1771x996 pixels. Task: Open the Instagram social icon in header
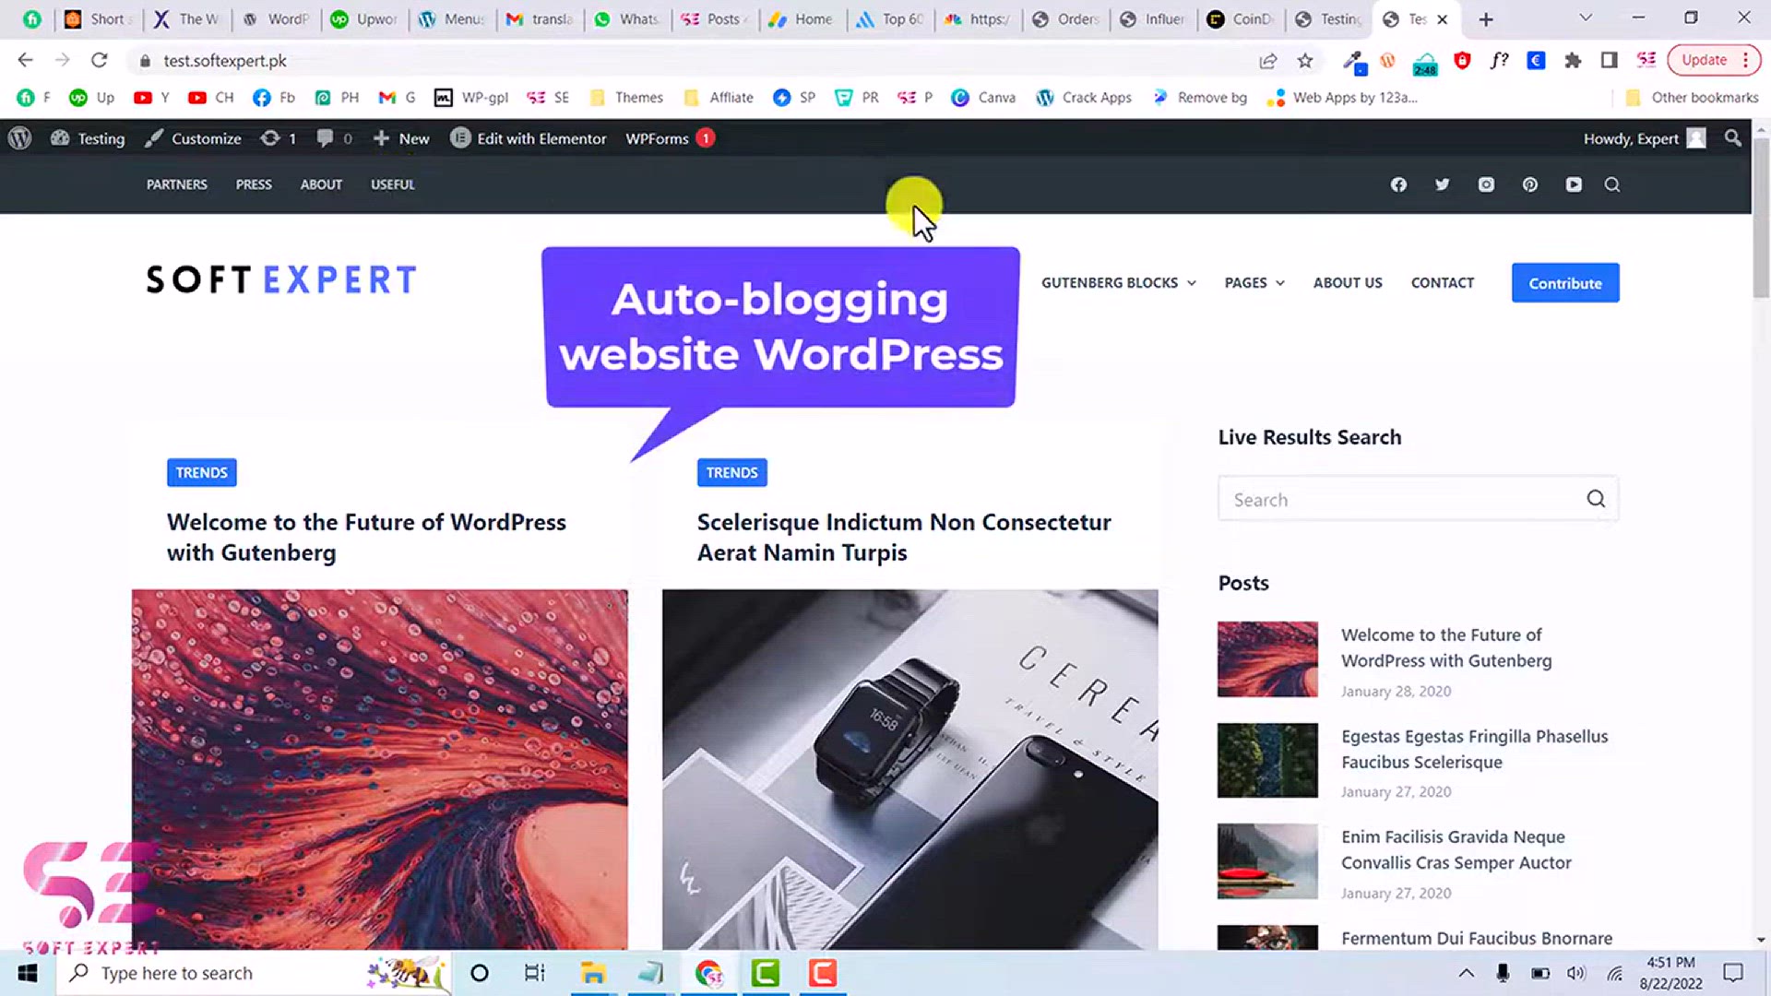click(x=1486, y=184)
